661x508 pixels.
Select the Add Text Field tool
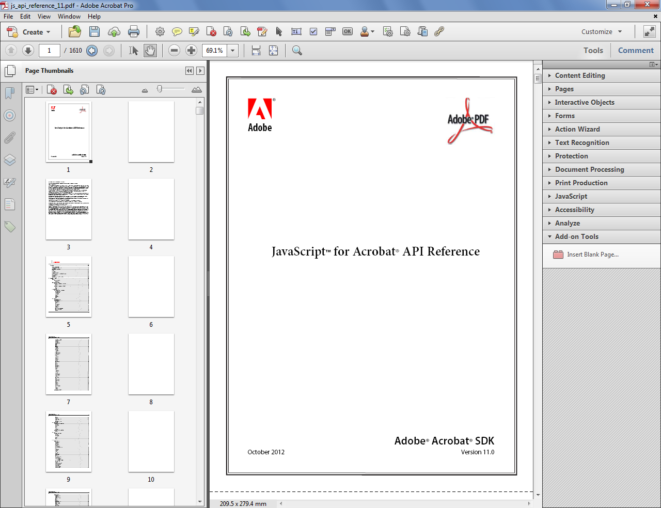click(x=296, y=31)
